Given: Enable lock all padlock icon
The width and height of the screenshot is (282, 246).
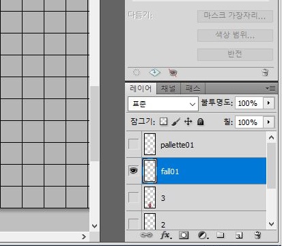Looking at the screenshot, I should pos(200,122).
